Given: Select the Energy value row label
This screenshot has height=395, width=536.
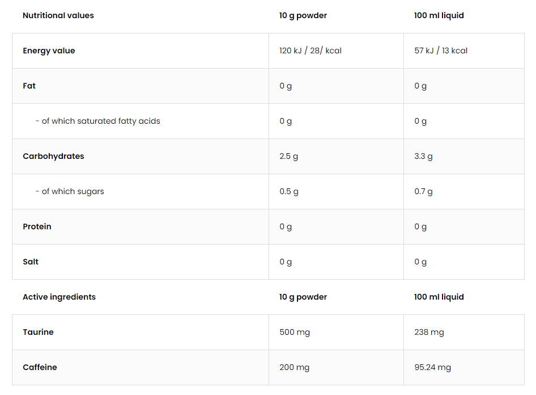Looking at the screenshot, I should pos(49,51).
